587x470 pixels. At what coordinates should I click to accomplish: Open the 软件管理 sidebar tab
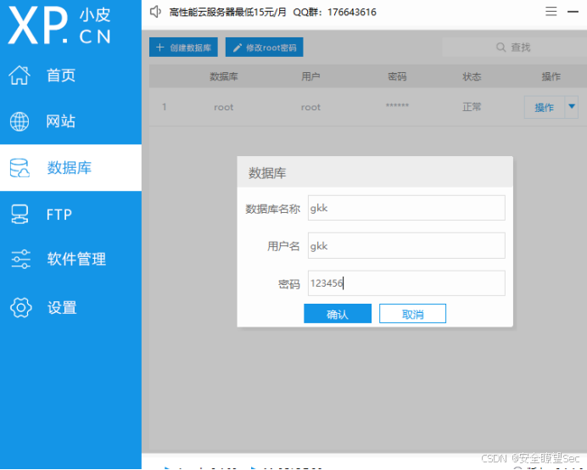click(70, 259)
